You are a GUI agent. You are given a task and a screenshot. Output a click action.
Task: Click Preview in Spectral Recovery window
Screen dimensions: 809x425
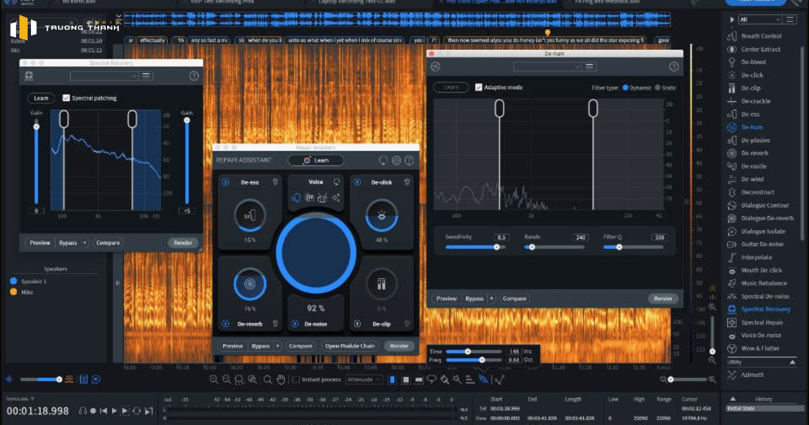(x=40, y=243)
